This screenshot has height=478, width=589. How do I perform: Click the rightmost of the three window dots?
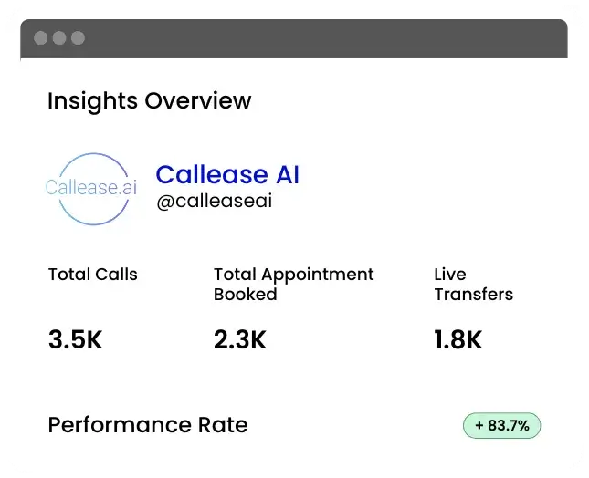[x=78, y=38]
